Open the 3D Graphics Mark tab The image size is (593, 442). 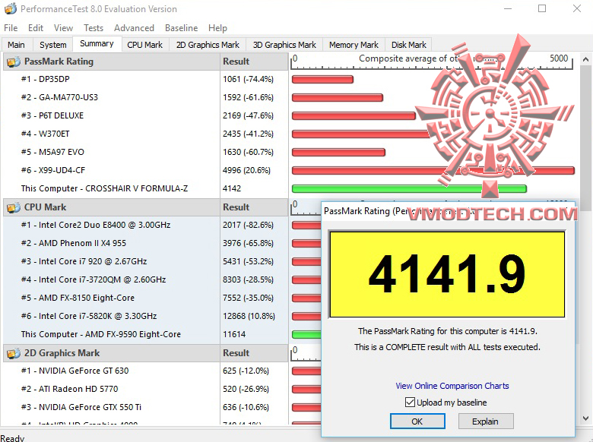click(x=284, y=45)
